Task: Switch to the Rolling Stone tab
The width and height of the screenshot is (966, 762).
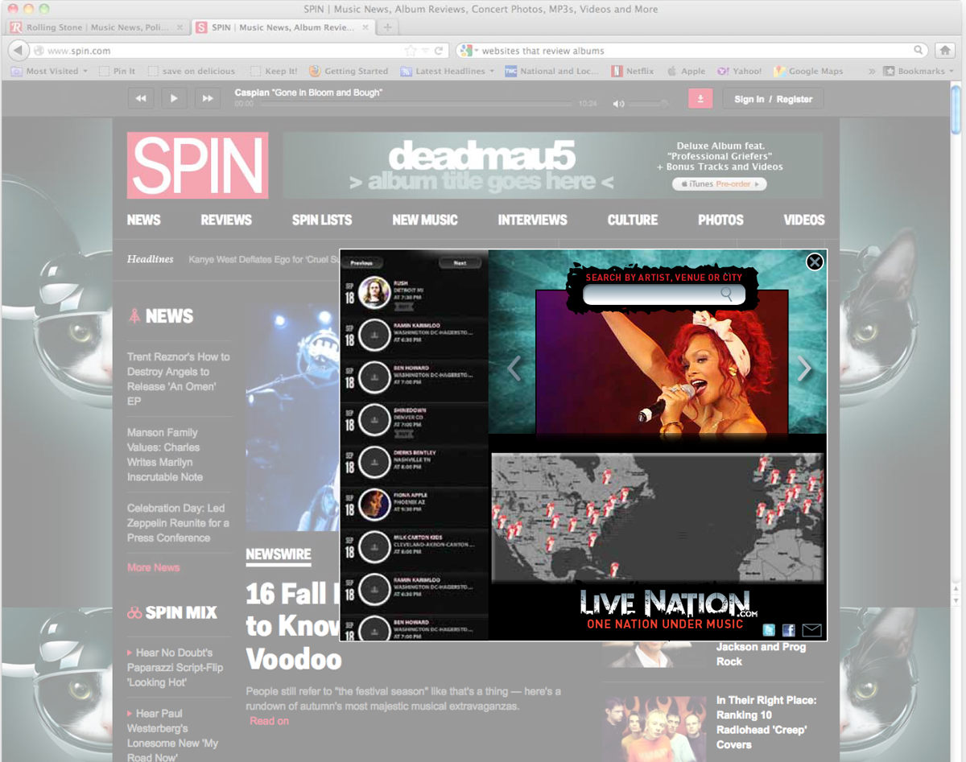Action: point(97,27)
